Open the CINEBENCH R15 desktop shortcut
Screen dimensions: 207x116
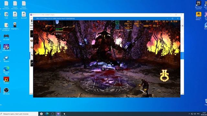[x=6, y=27]
